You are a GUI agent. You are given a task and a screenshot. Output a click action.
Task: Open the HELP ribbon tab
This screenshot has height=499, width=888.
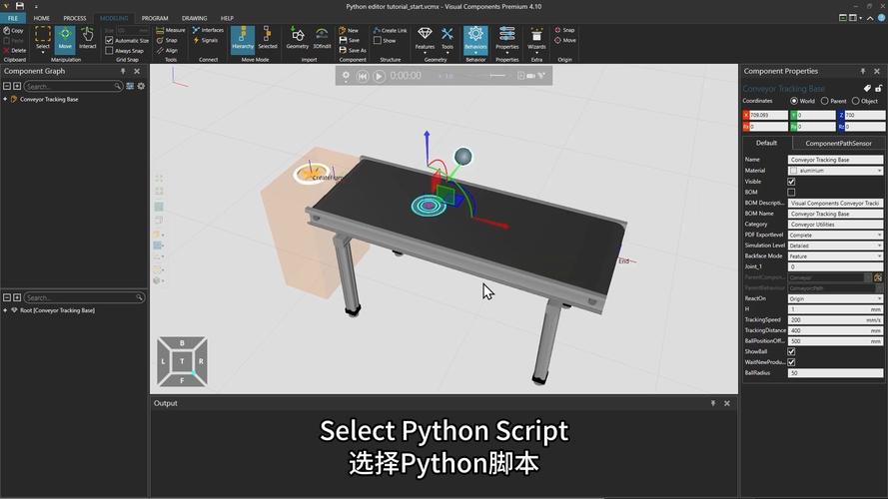coord(227,18)
